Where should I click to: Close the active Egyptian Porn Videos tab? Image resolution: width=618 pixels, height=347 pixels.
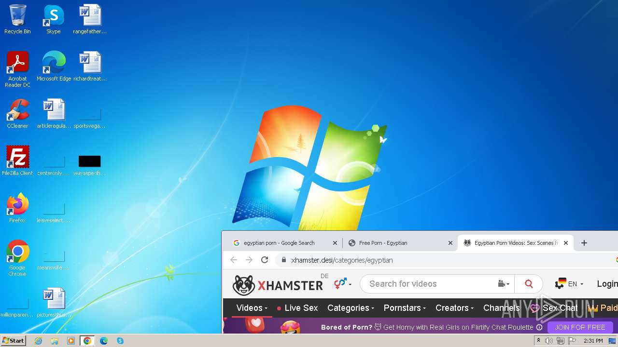(x=566, y=243)
